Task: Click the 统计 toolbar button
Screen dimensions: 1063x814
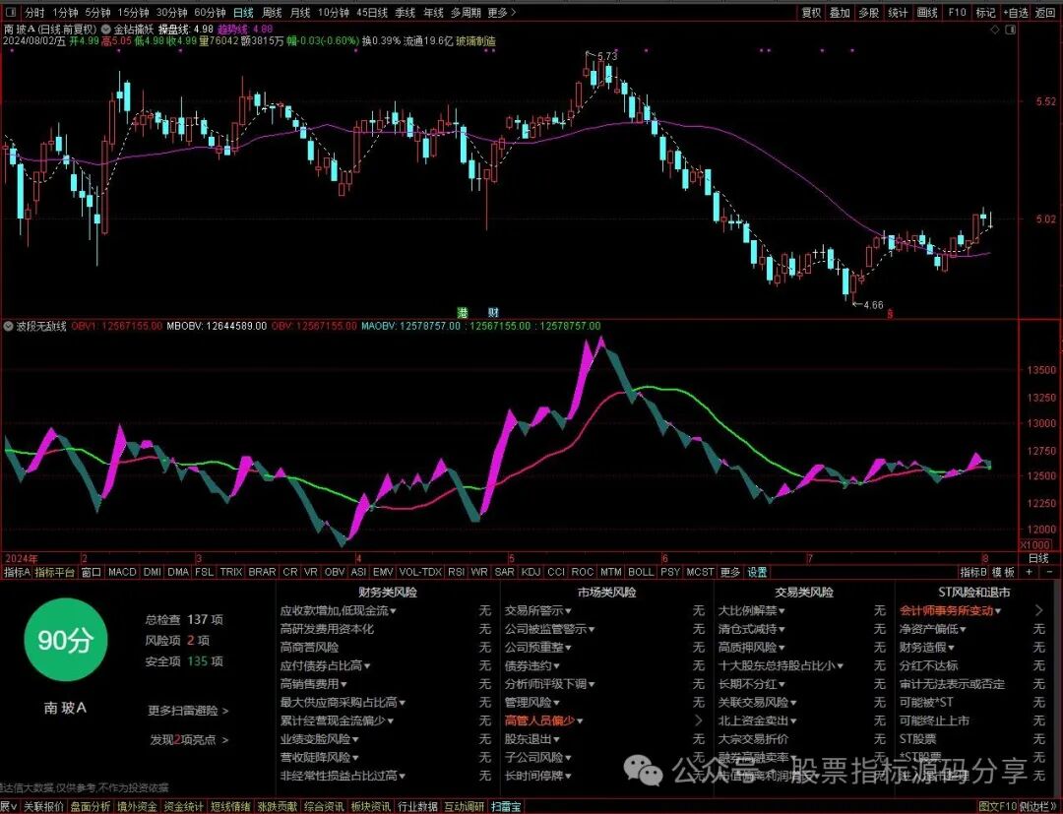Action: coord(899,12)
